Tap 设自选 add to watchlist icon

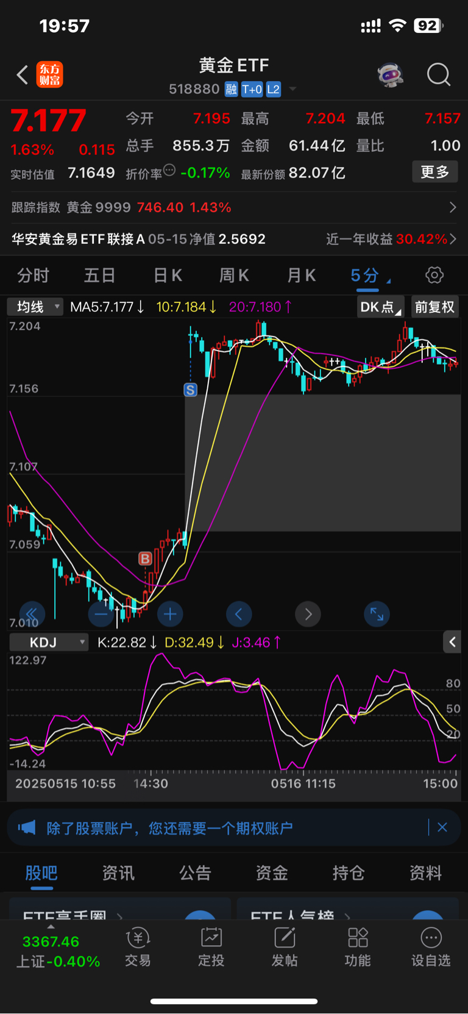point(431,948)
